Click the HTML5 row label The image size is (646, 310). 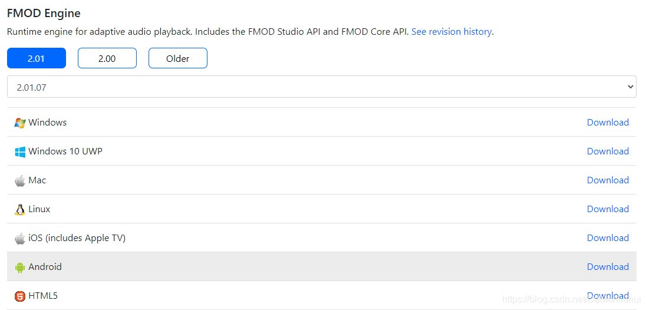tap(43, 296)
